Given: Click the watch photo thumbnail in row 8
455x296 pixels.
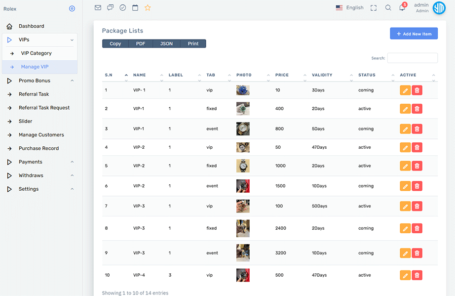Looking at the screenshot, I should [x=243, y=228].
